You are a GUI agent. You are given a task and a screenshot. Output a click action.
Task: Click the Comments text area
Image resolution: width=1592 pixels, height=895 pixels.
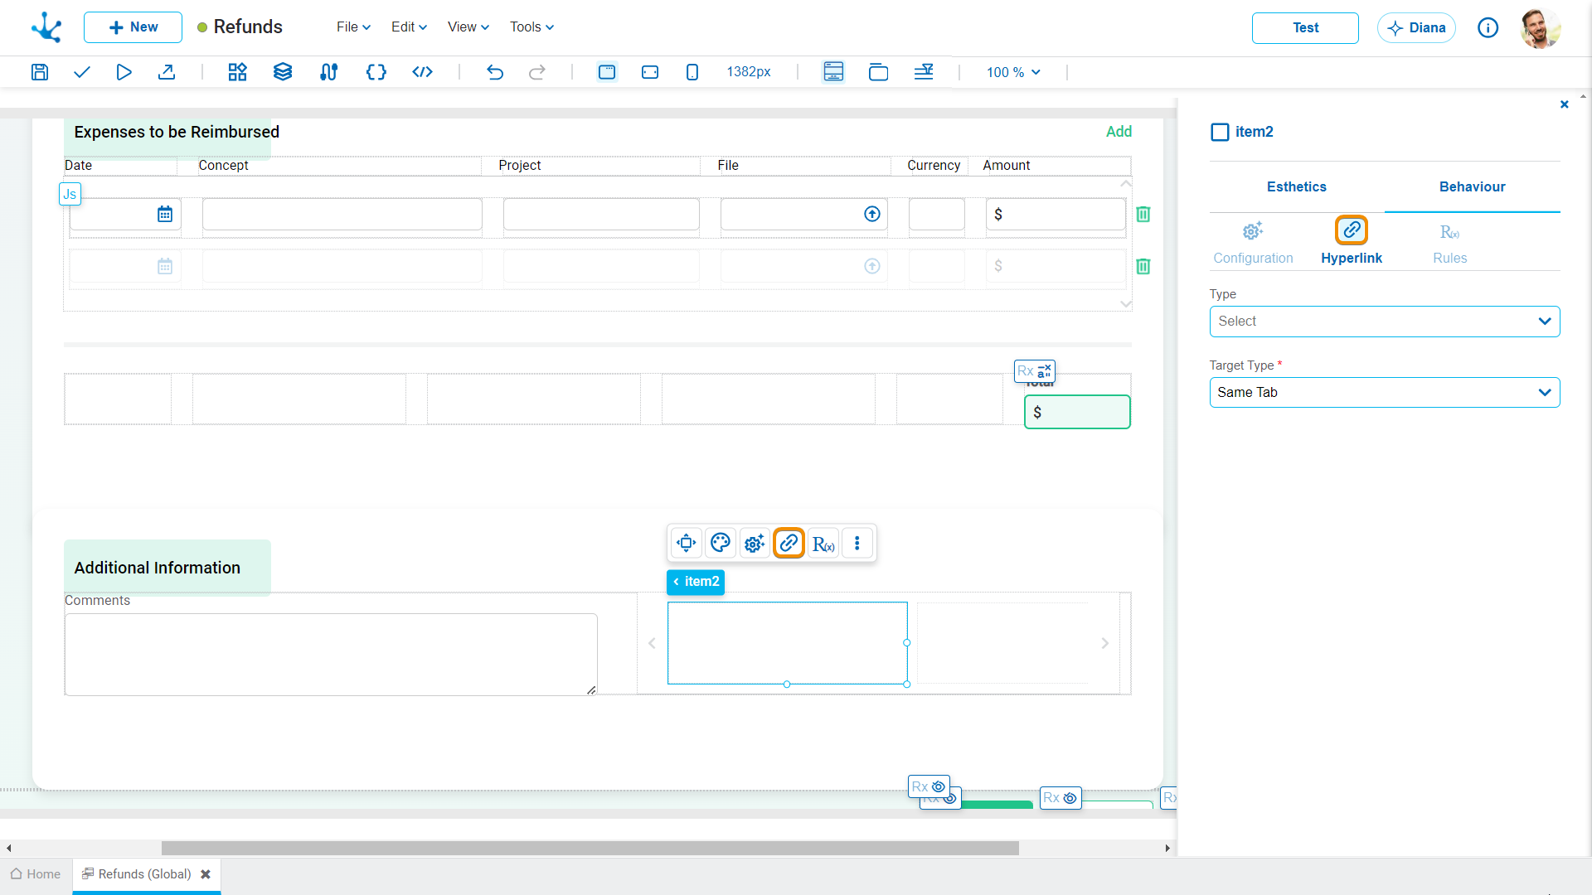pyautogui.click(x=331, y=655)
